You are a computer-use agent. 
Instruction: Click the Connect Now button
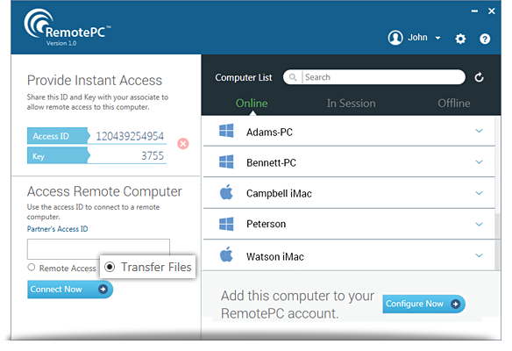point(70,290)
